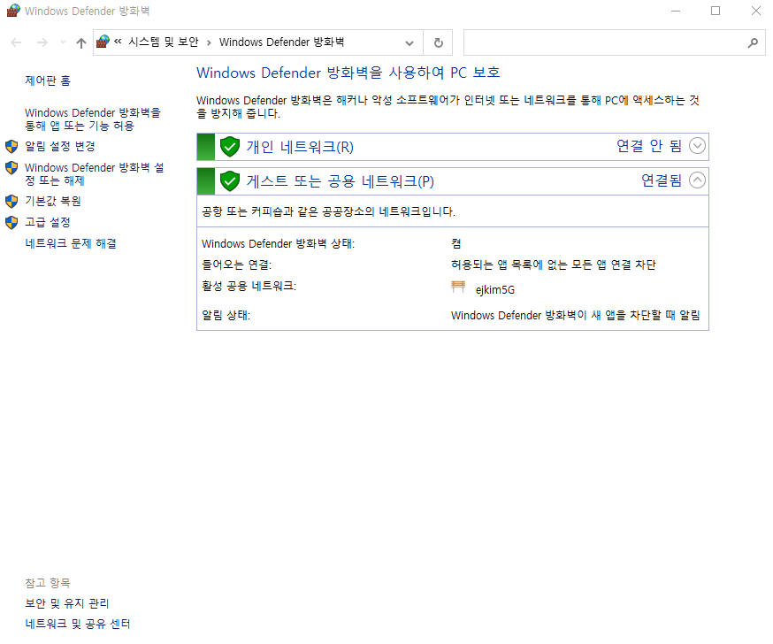Screen dimensions: 773x644
Task: Click the bench icon beside ejkim5G
Action: pyautogui.click(x=458, y=287)
